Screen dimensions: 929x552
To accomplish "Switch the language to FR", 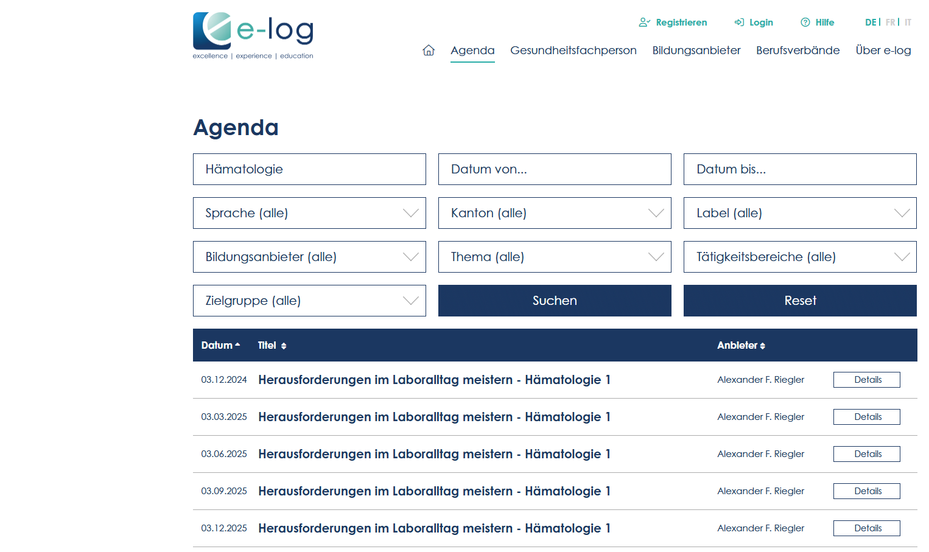I will point(890,22).
